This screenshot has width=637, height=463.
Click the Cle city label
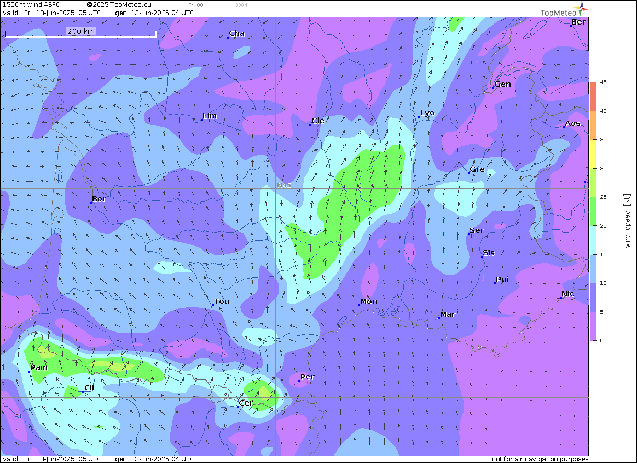318,121
